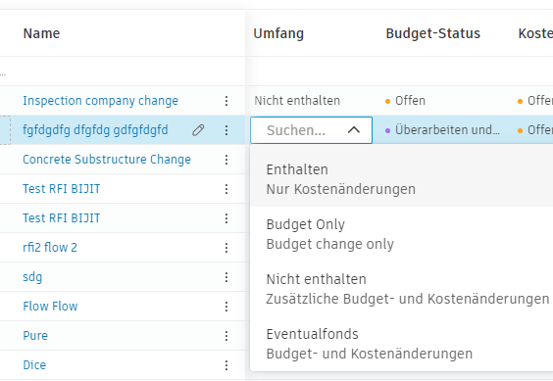This screenshot has width=553, height=381.
Task: Click the pencil edit icon on fgfdgdfg row
Action: click(198, 130)
